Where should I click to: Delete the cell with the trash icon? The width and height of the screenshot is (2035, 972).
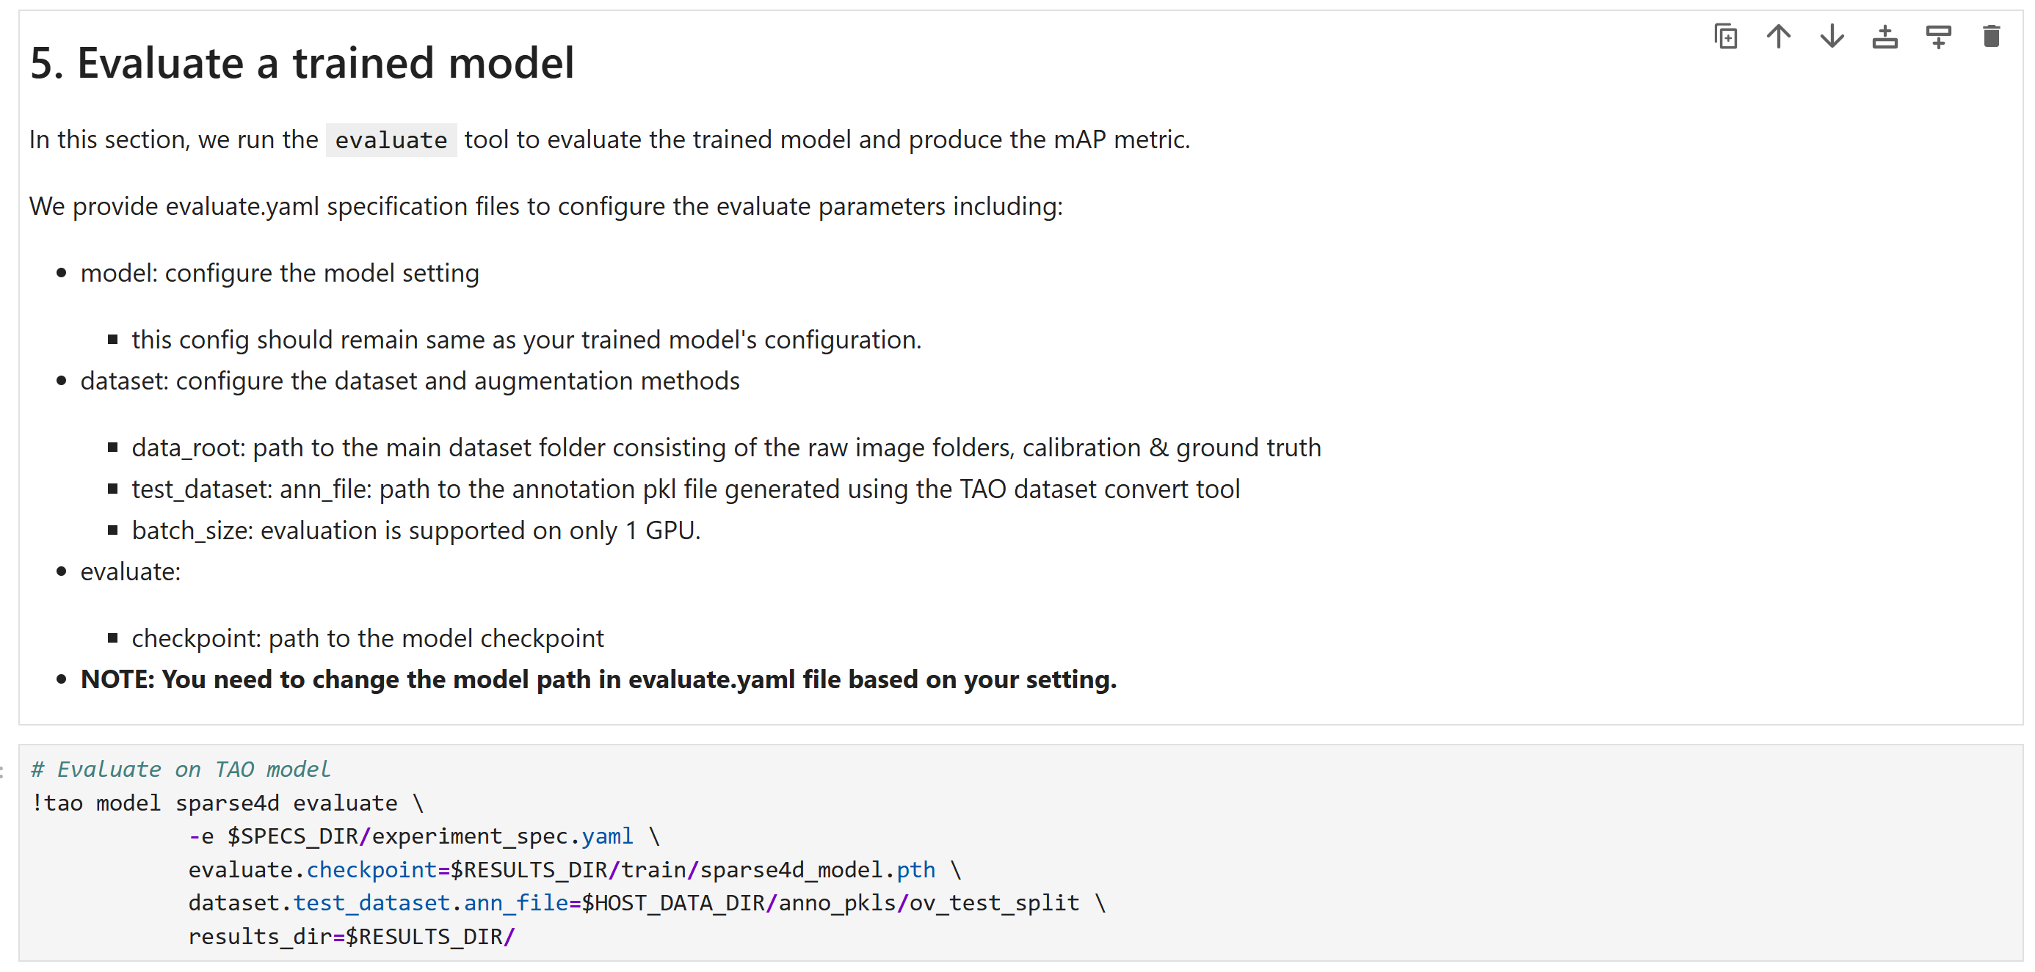pos(1991,37)
